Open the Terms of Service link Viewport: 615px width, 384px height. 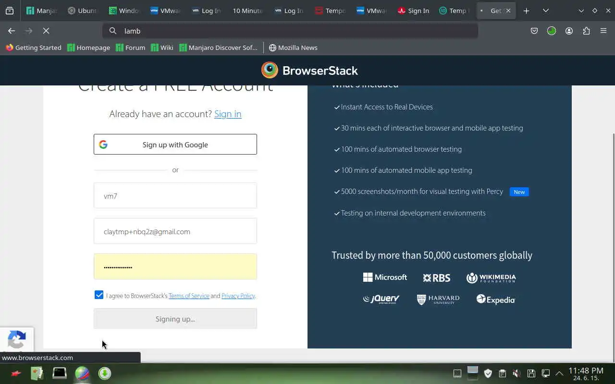[x=189, y=296]
